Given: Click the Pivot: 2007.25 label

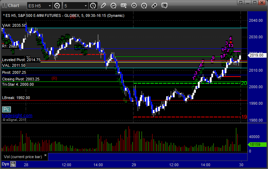Looking at the screenshot, I should (14, 72).
